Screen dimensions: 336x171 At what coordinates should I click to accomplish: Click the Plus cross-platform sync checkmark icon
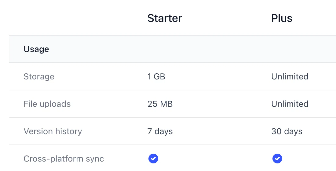(x=277, y=159)
